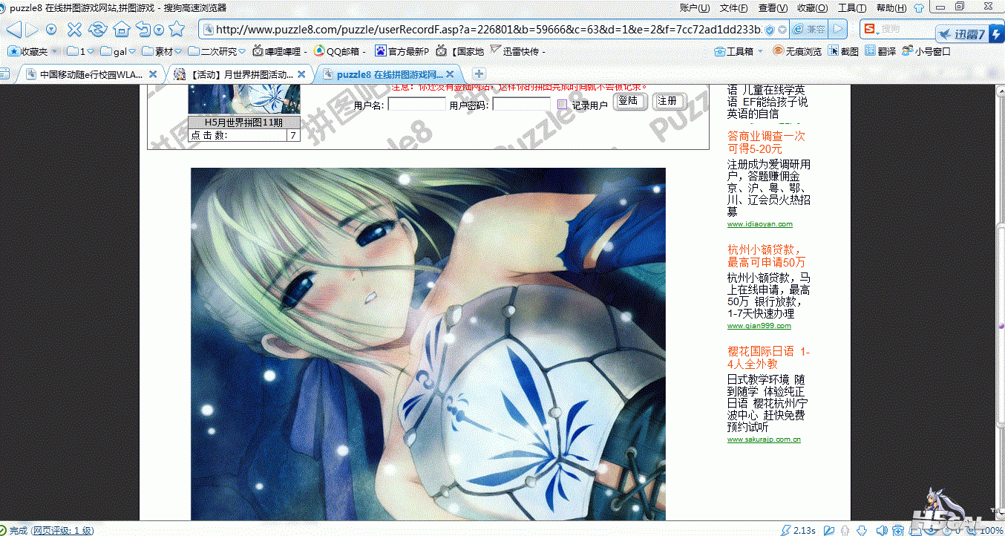
Task: Click the 登陆 login button
Action: pos(630,102)
